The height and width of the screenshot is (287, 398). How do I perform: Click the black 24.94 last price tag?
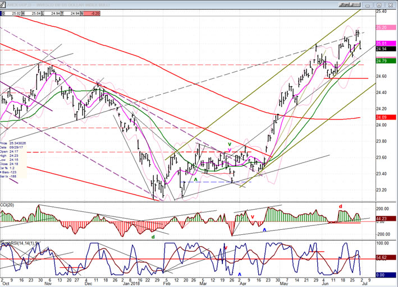(386, 49)
